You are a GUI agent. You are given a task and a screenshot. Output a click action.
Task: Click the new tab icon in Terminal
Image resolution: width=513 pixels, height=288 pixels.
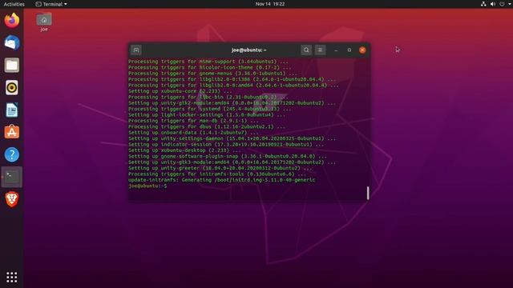[136, 50]
